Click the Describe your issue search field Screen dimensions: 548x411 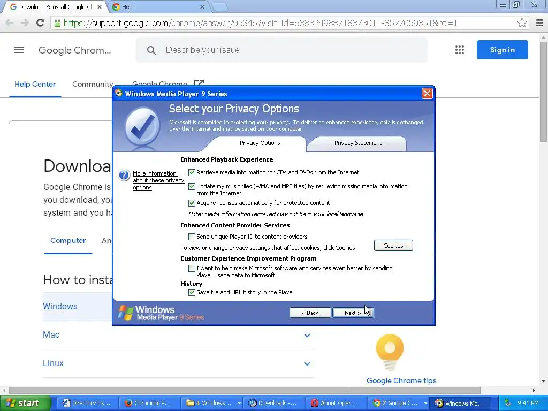281,50
